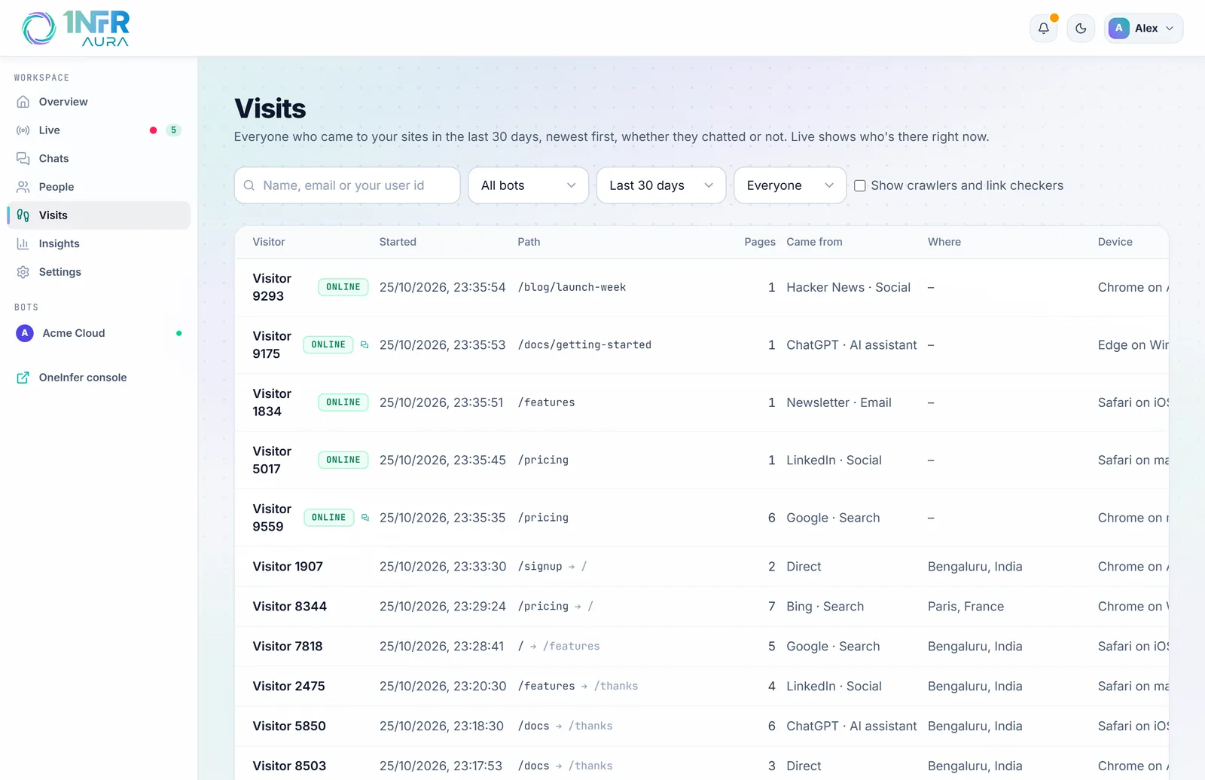Expand the Alex account menu chevron

click(1170, 29)
